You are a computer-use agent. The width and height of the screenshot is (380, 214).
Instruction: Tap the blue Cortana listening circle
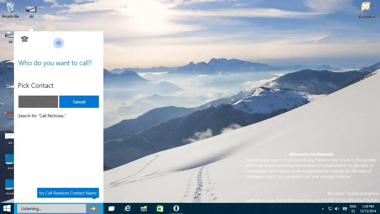pyautogui.click(x=58, y=43)
